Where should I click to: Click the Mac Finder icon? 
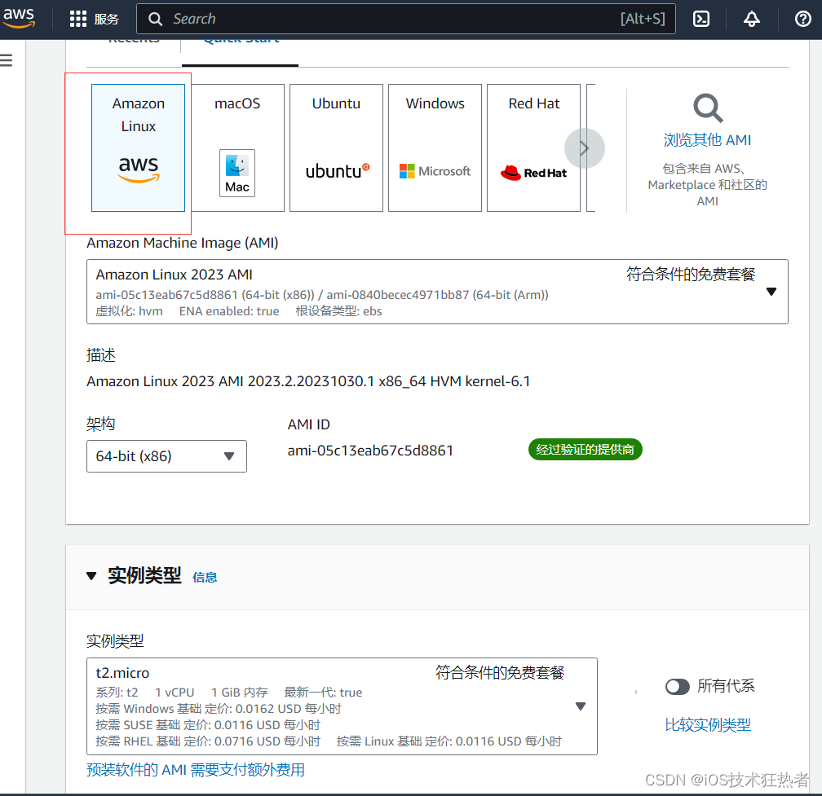pyautogui.click(x=237, y=173)
